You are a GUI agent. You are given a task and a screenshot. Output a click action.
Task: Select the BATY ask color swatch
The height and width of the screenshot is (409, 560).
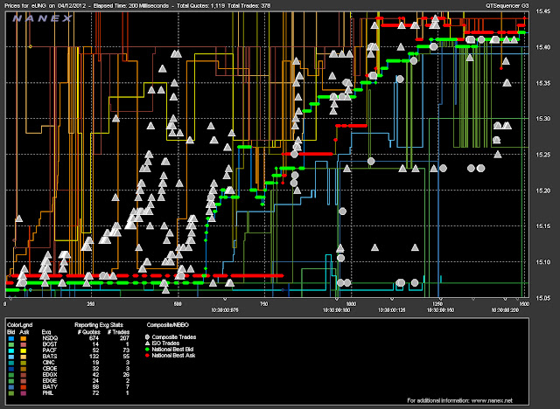(x=24, y=387)
